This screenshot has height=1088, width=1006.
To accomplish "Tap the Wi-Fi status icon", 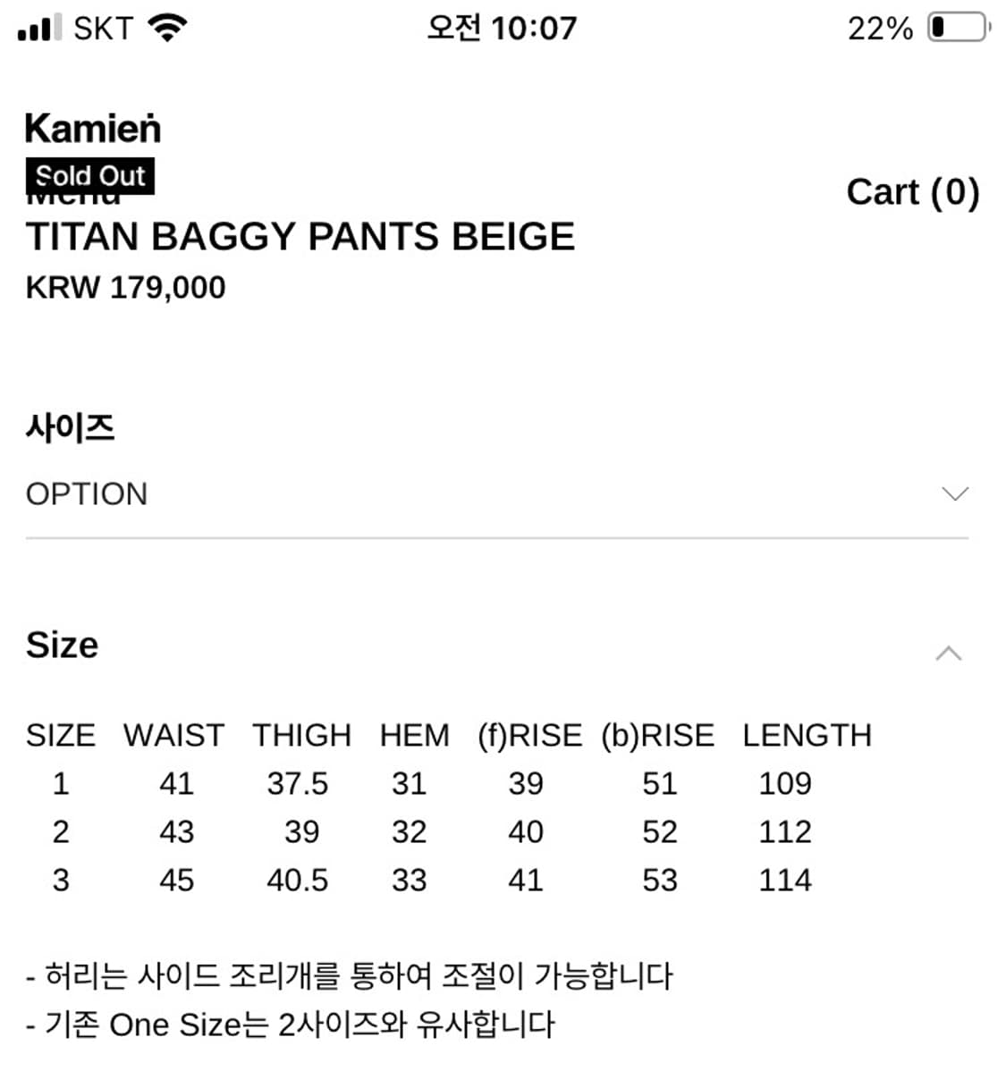I will [x=167, y=28].
